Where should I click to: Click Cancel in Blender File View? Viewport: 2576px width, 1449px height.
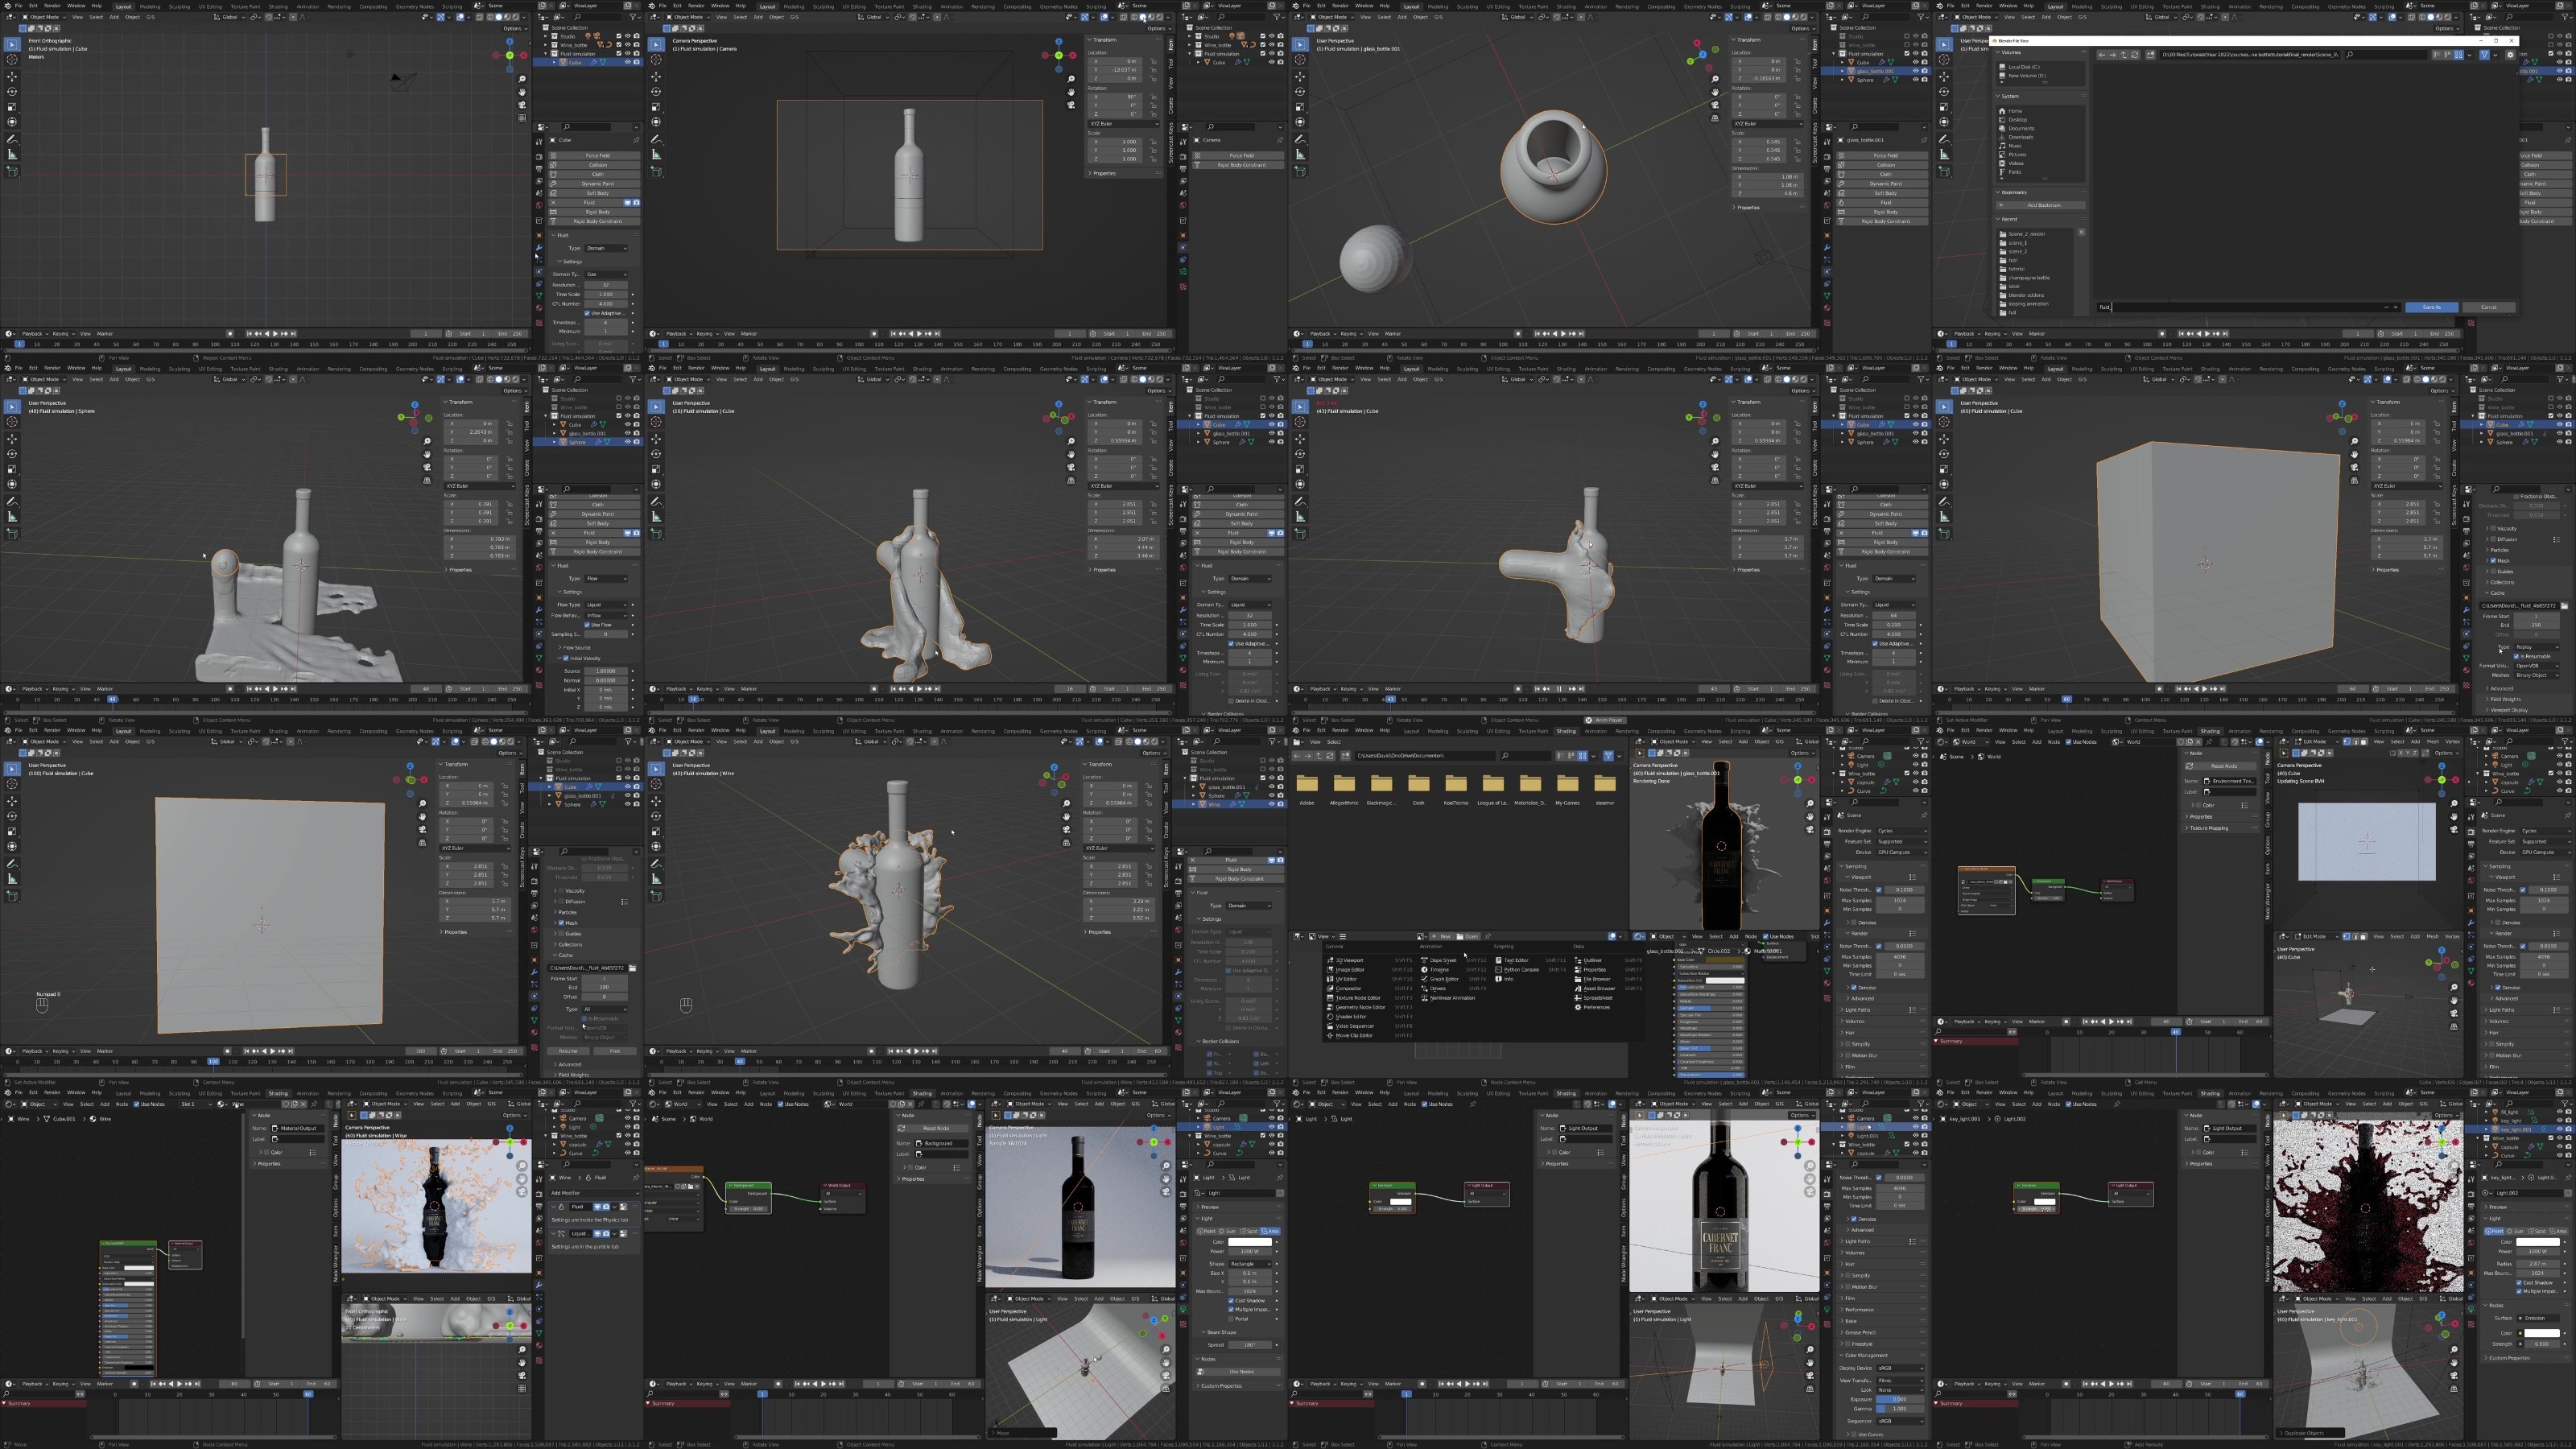[x=2488, y=307]
